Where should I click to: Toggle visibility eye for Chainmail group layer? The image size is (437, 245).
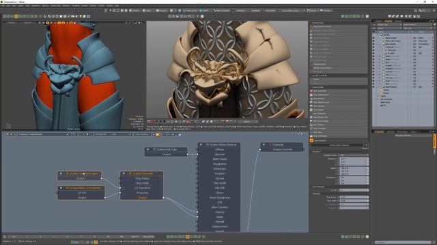click(x=373, y=47)
